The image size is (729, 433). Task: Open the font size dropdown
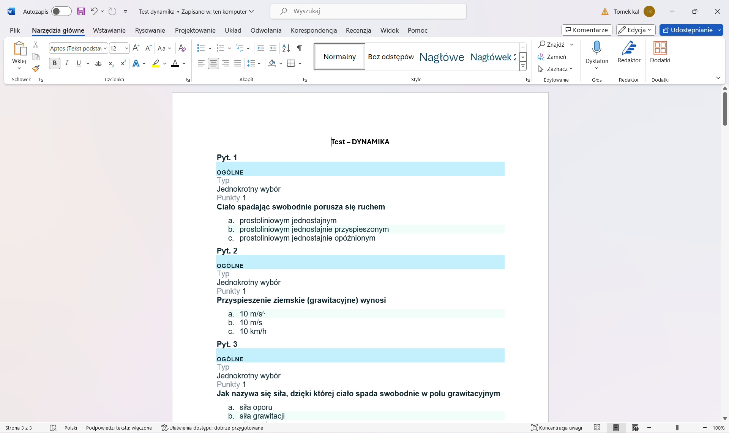(126, 48)
